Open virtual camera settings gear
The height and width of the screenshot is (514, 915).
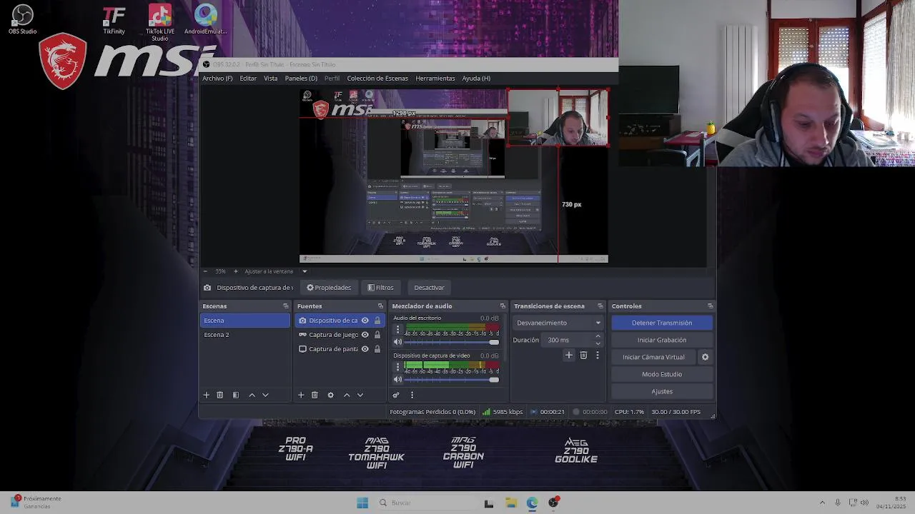(705, 357)
